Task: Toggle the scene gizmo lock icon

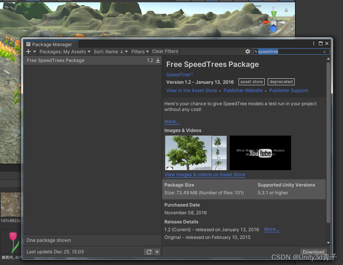Action: click(x=286, y=10)
